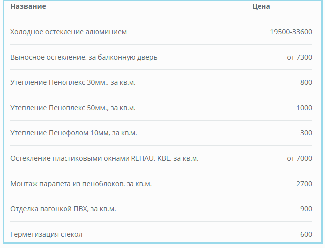The width and height of the screenshot is (325, 248).
Task: Click the price "от 7300"
Action: pyautogui.click(x=299, y=58)
